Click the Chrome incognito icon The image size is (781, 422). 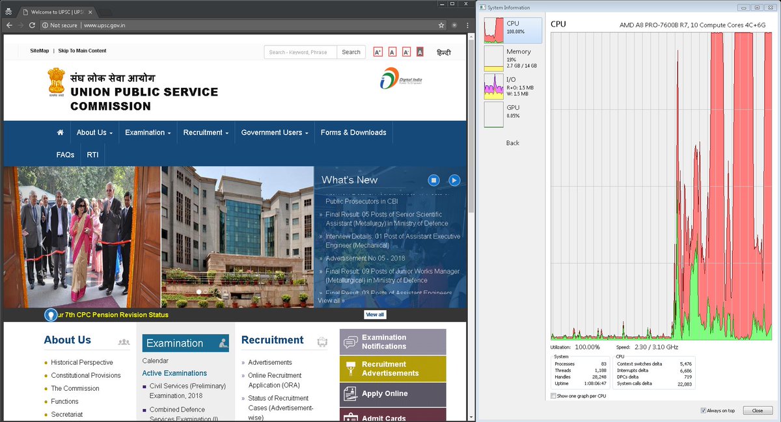pyautogui.click(x=8, y=12)
